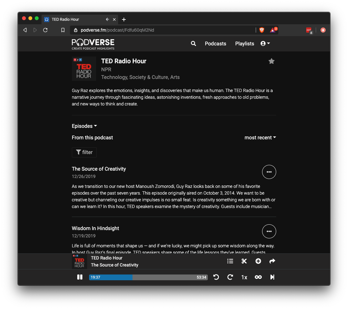Toggle subscribe star for TED Radio Hour

[271, 61]
